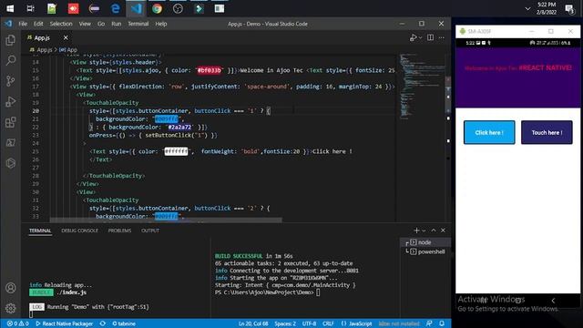583x328 pixels.
Task: Open the Extensions view
Action: pos(10,122)
